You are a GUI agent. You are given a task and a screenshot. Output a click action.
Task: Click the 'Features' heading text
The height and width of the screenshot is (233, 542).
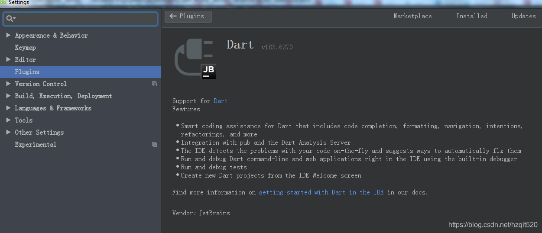[x=186, y=109]
